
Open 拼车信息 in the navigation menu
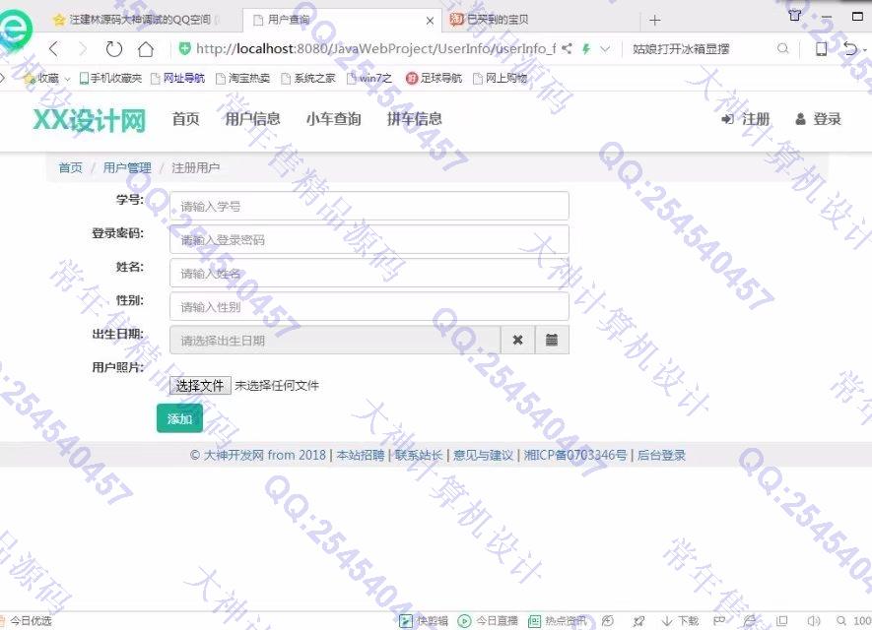pos(414,119)
